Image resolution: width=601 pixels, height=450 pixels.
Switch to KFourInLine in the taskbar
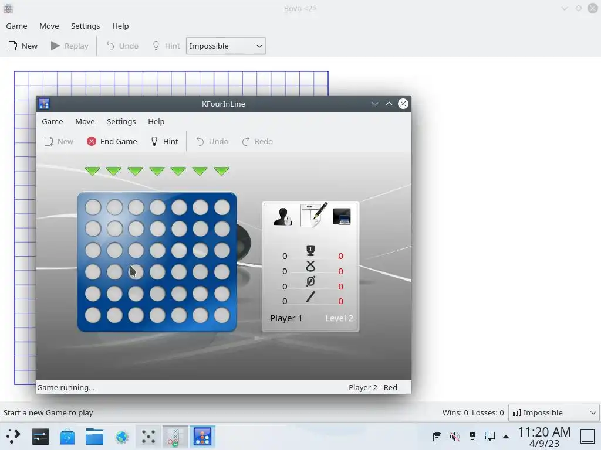tap(202, 436)
